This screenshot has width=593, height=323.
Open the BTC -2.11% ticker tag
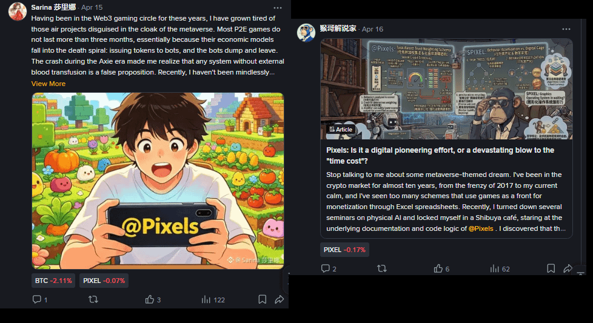[x=53, y=281]
